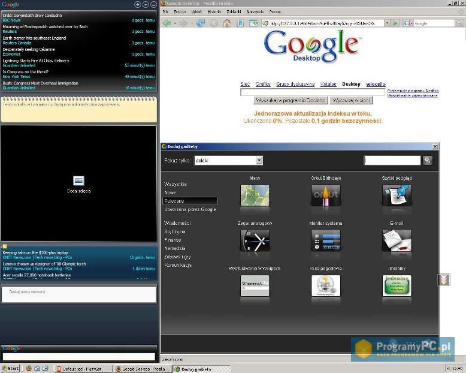Follow the Grafika link on Google Desktop
Image resolution: width=466 pixels, height=373 pixels.
coord(263,85)
